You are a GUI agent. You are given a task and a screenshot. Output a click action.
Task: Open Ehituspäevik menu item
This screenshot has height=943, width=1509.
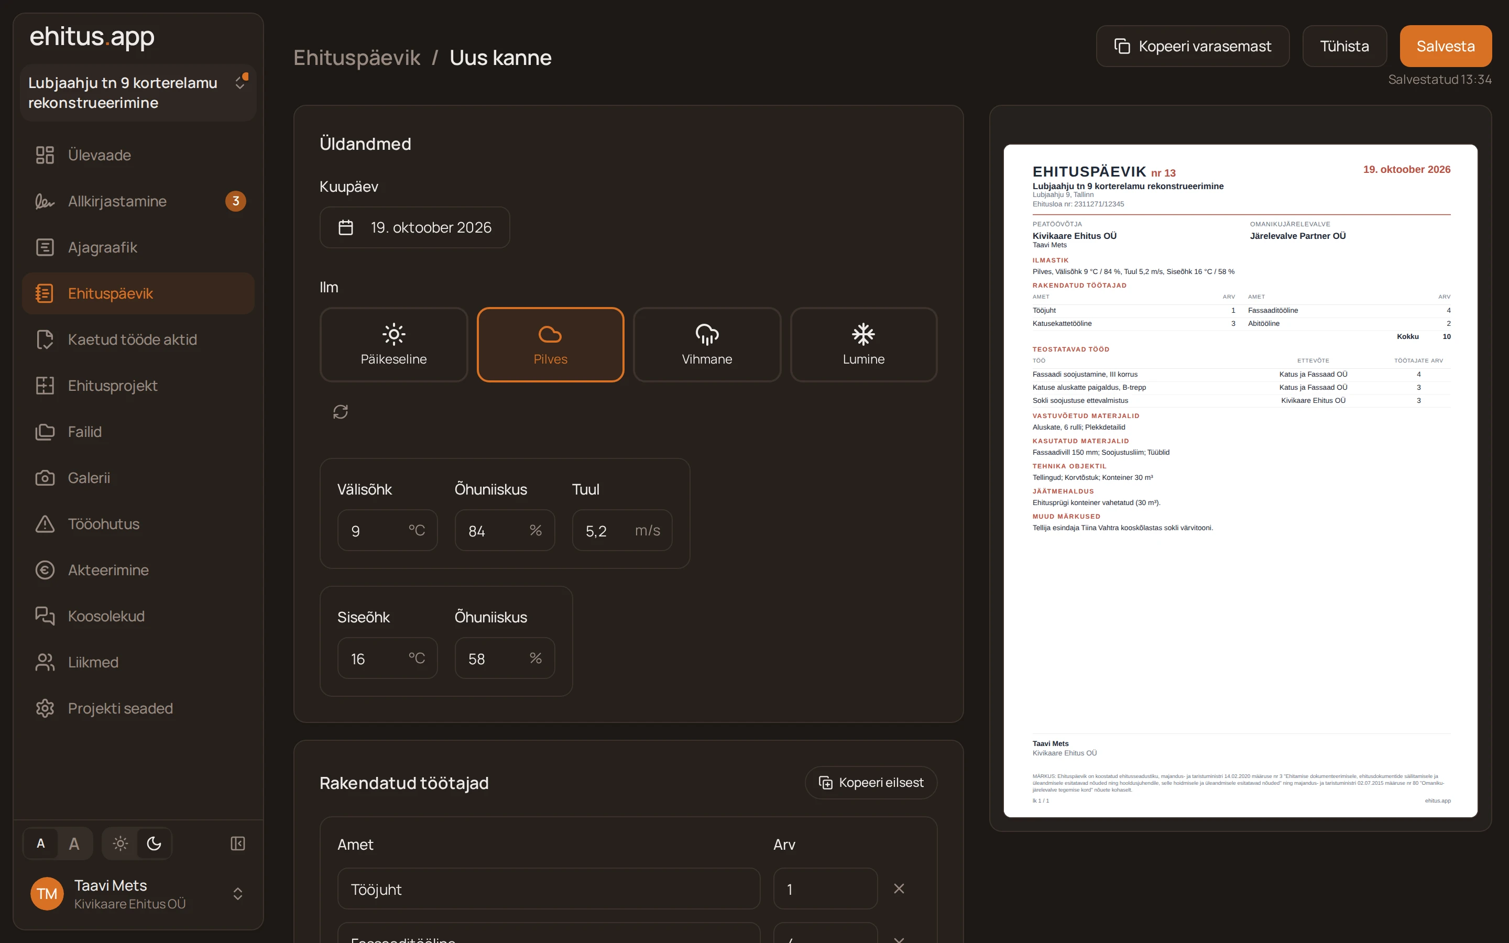(x=138, y=293)
